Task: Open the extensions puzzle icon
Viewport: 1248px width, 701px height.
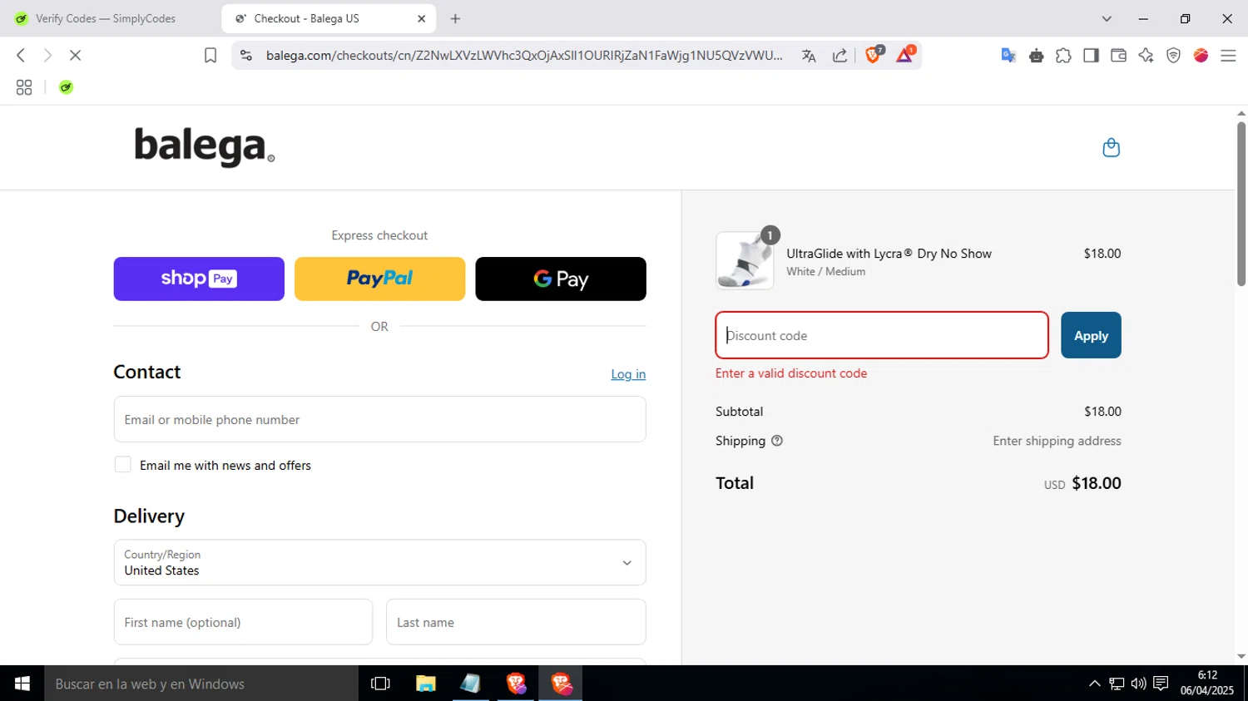Action: (1063, 56)
